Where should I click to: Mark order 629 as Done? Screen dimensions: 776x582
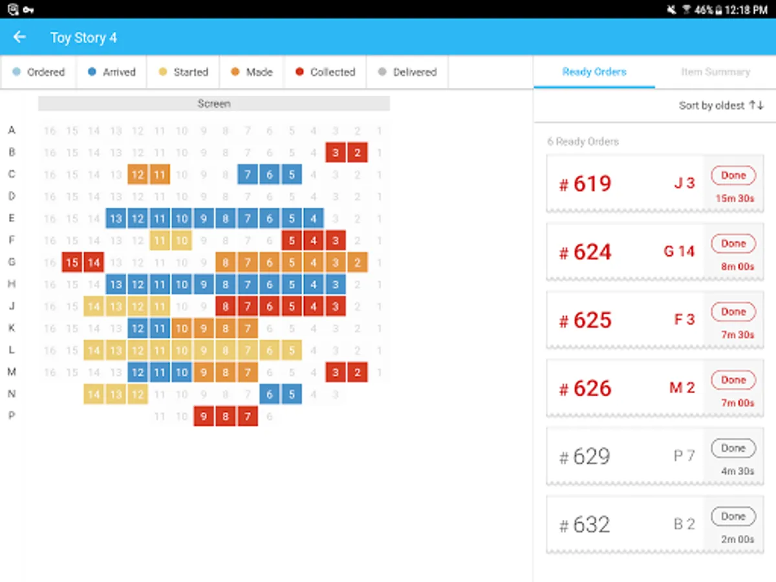[x=733, y=448]
